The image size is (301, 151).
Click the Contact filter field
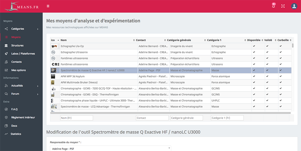click(x=152, y=118)
